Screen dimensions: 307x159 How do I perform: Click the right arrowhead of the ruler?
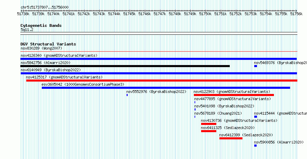tap(296, 11)
